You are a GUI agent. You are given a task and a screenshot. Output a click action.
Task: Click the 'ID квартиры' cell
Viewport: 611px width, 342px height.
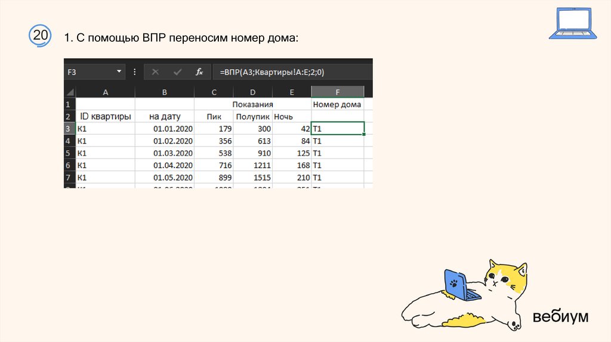coord(105,116)
